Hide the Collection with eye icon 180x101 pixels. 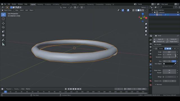tap(178, 12)
